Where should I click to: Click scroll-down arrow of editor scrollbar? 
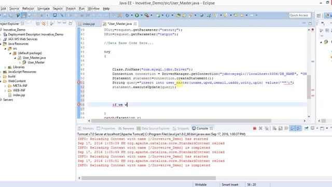click(309, 116)
